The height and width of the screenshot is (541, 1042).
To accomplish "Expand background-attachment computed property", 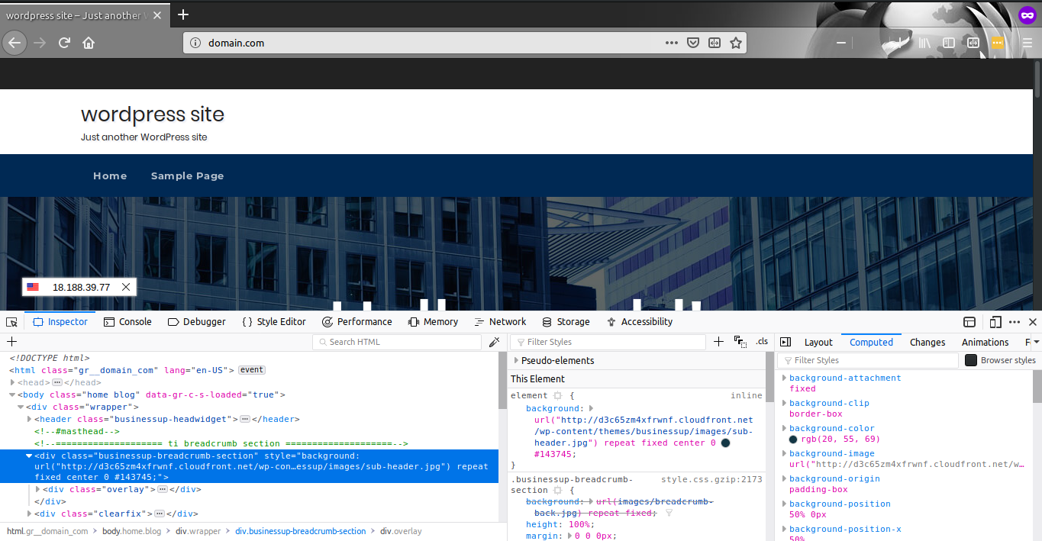I will point(784,378).
